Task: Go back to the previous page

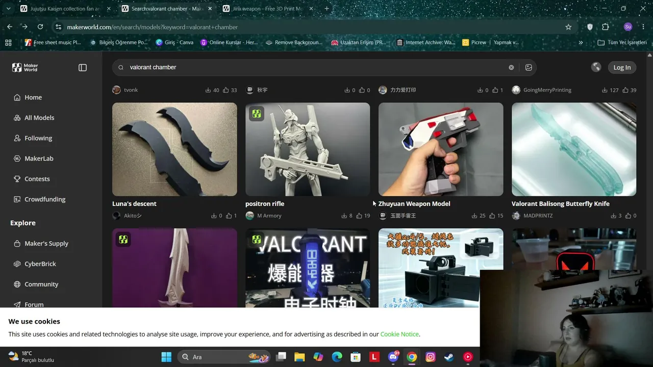Action: [10, 27]
